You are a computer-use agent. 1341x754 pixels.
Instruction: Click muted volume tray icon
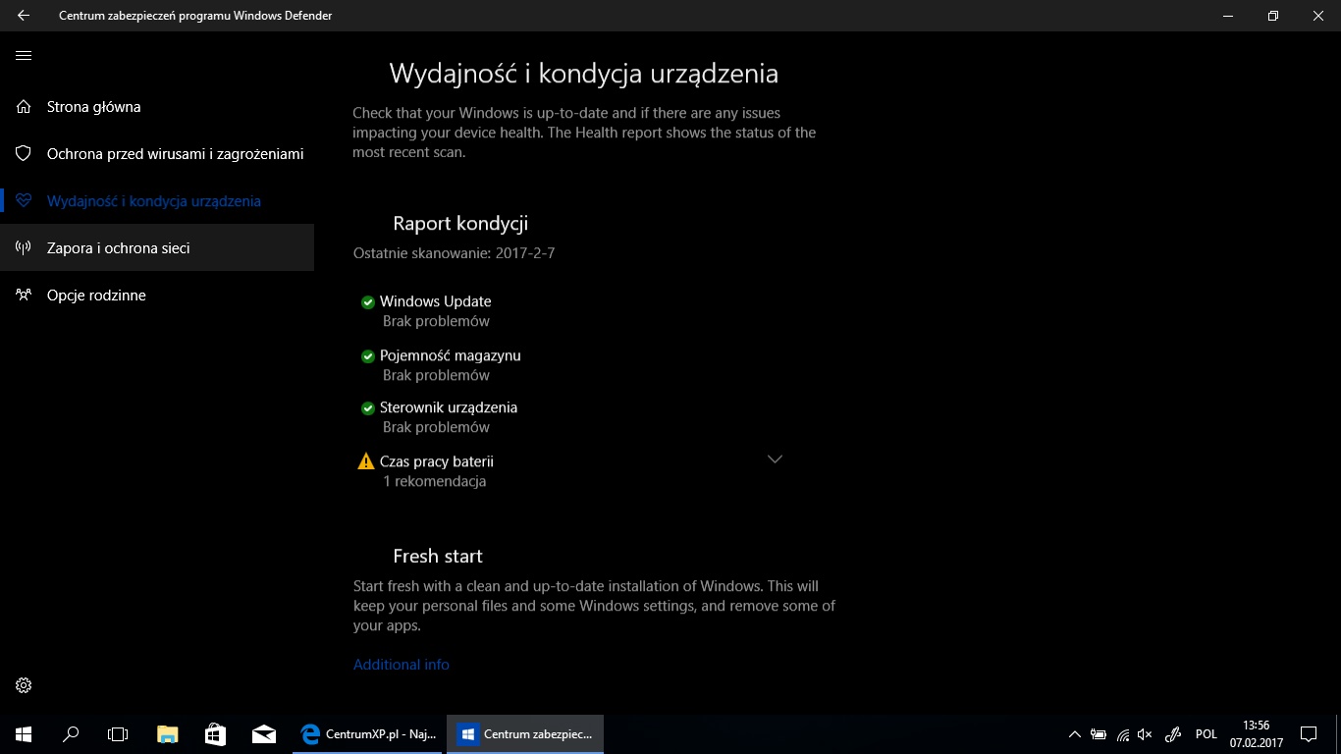1145,734
